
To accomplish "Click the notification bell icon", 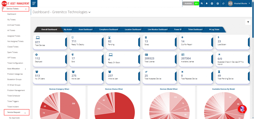I will [x=207, y=4].
